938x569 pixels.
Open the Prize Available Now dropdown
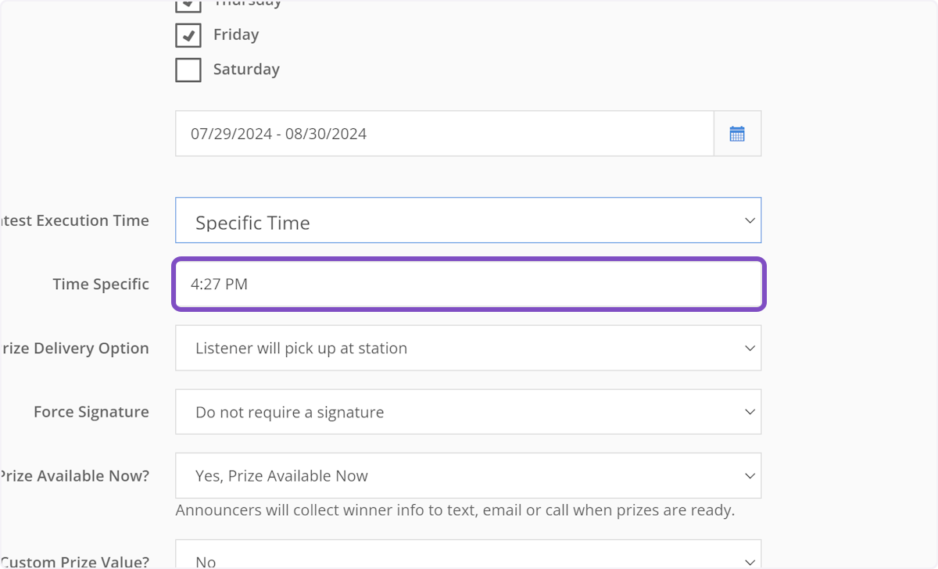pyautogui.click(x=468, y=475)
